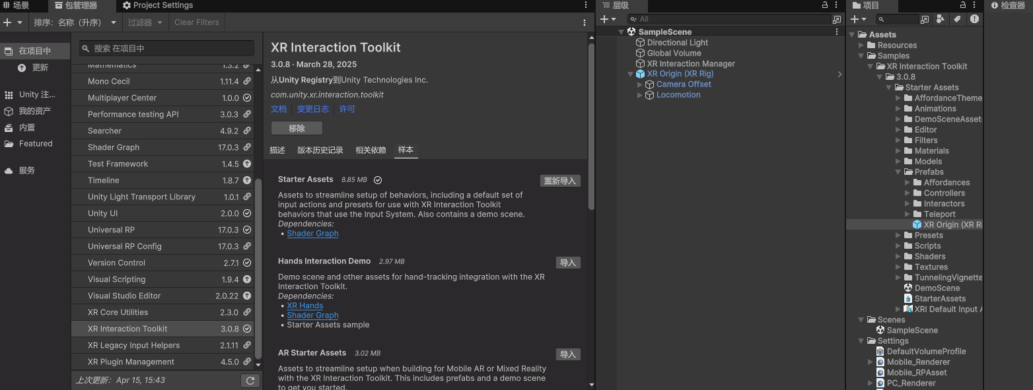1033x390 pixels.
Task: Click the Project search-by-type icon
Action: (941, 20)
